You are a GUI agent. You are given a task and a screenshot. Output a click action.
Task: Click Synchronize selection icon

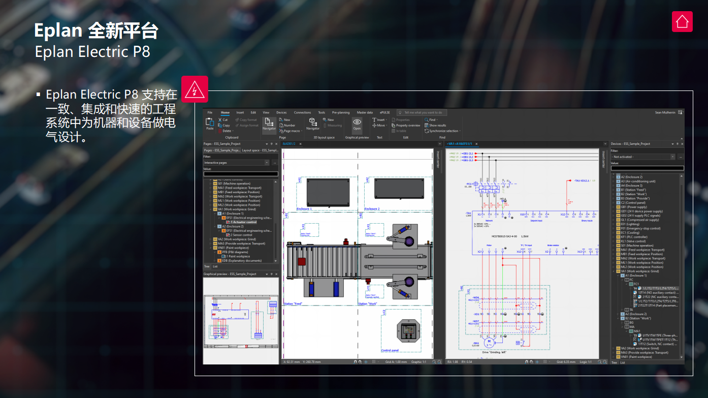[426, 131]
